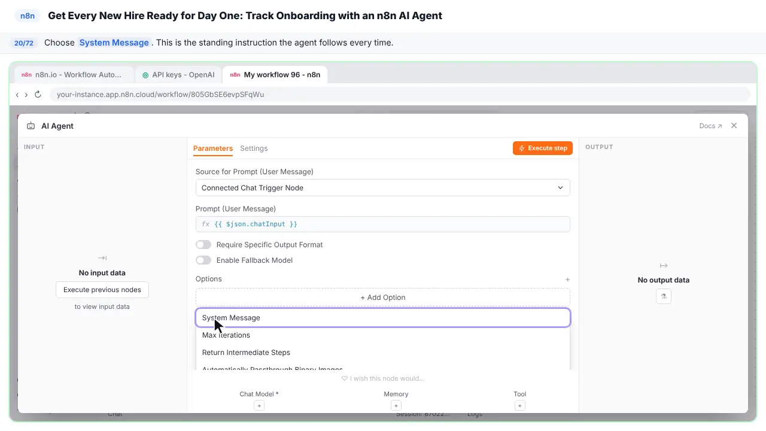Click the Prompt (User Message) expression field

(x=383, y=224)
